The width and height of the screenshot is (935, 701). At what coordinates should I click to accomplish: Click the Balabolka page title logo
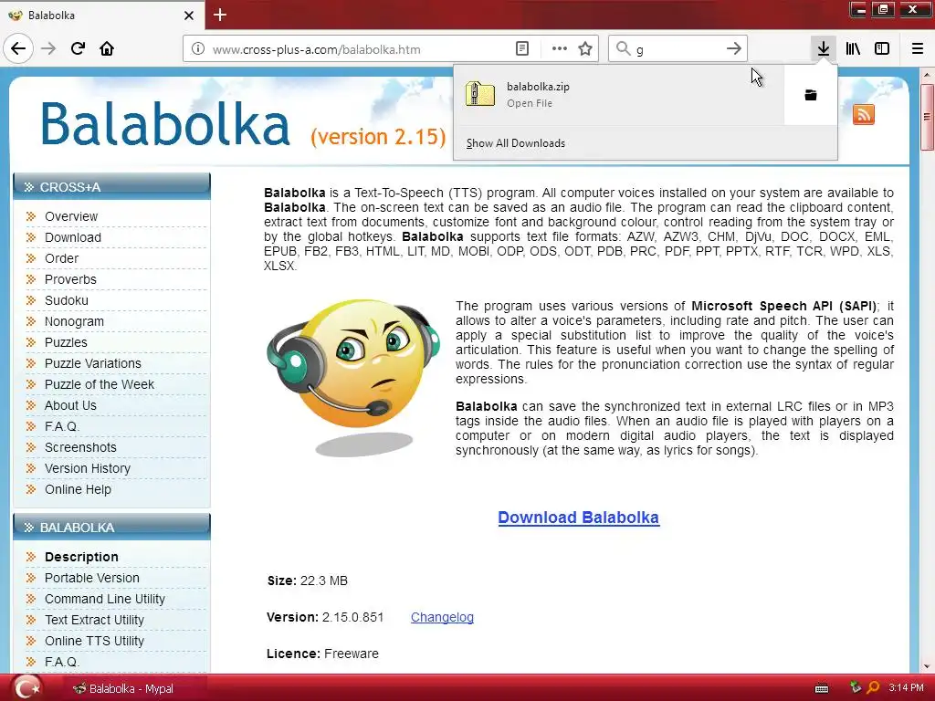[165, 124]
